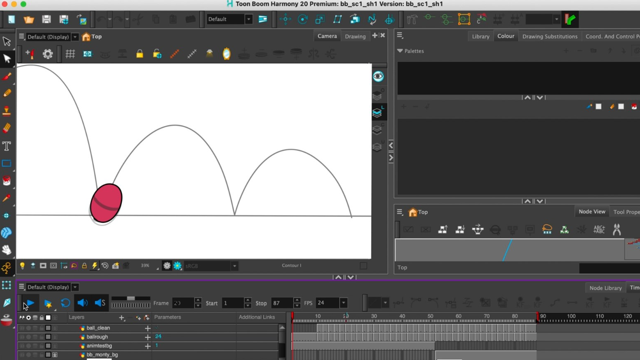
Task: Switch to the Drawing tab
Action: (355, 36)
